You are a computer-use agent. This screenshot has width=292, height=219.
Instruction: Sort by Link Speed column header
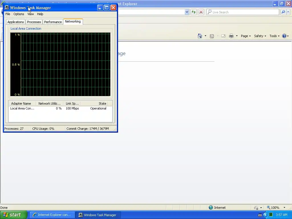pyautogui.click(x=72, y=104)
